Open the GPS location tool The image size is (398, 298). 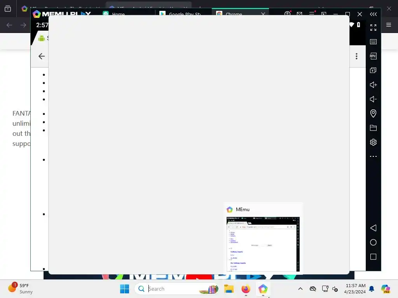click(373, 113)
